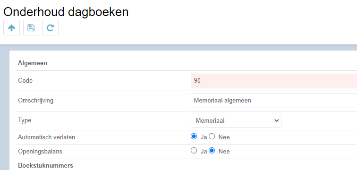The height and width of the screenshot is (170, 357).
Task: Click the Omschrijving field with Memoriaal algemeen
Action: (x=274, y=101)
